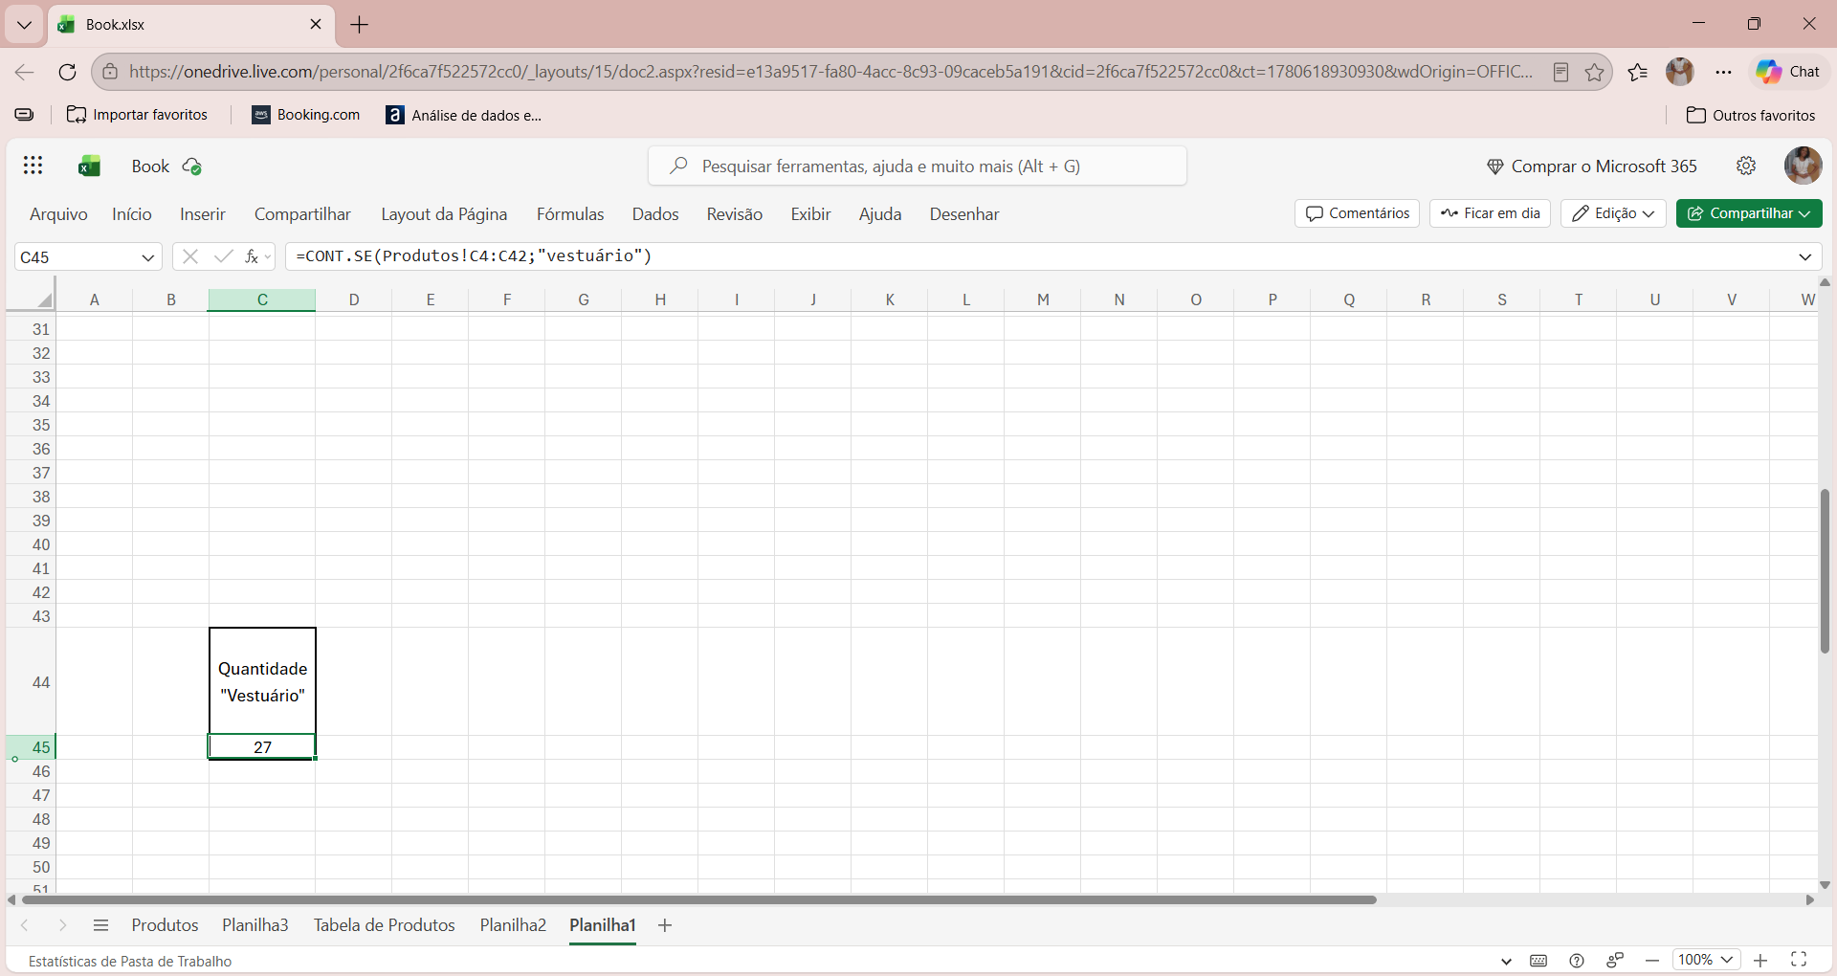Open new browser tab

(x=360, y=25)
